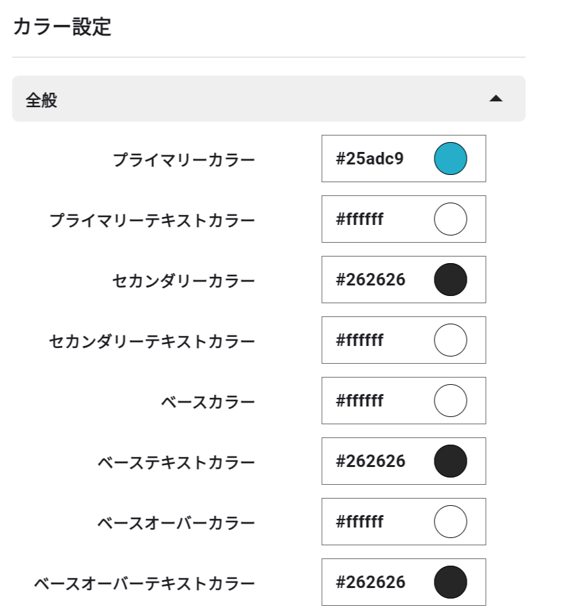
Task: Click the プライマリーカラー label
Action: click(184, 159)
